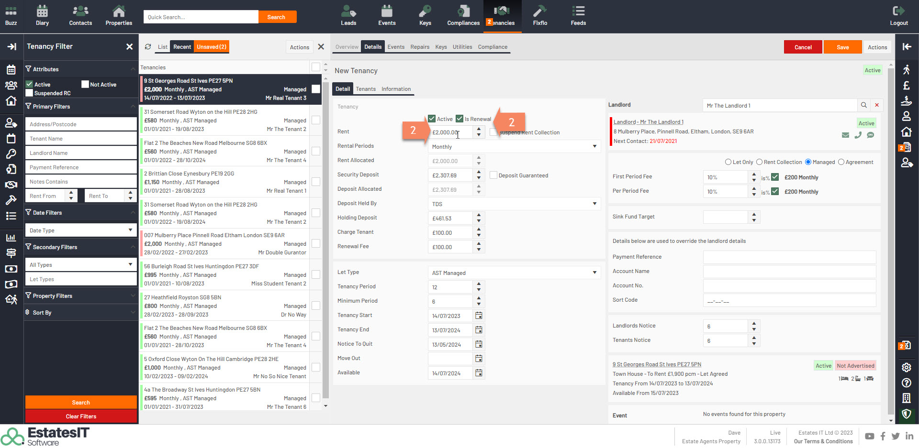Click the Payment Reference override field
The height and width of the screenshot is (448, 919).
(789, 257)
